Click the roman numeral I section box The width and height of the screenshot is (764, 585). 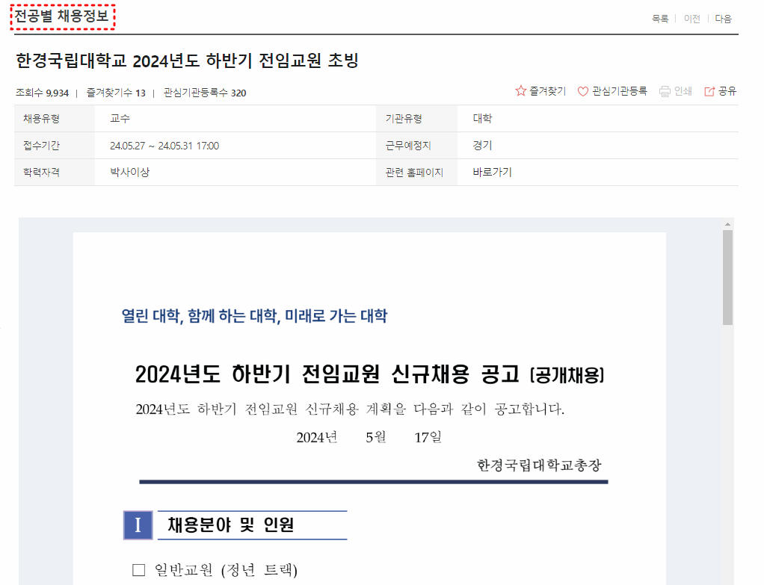(138, 525)
